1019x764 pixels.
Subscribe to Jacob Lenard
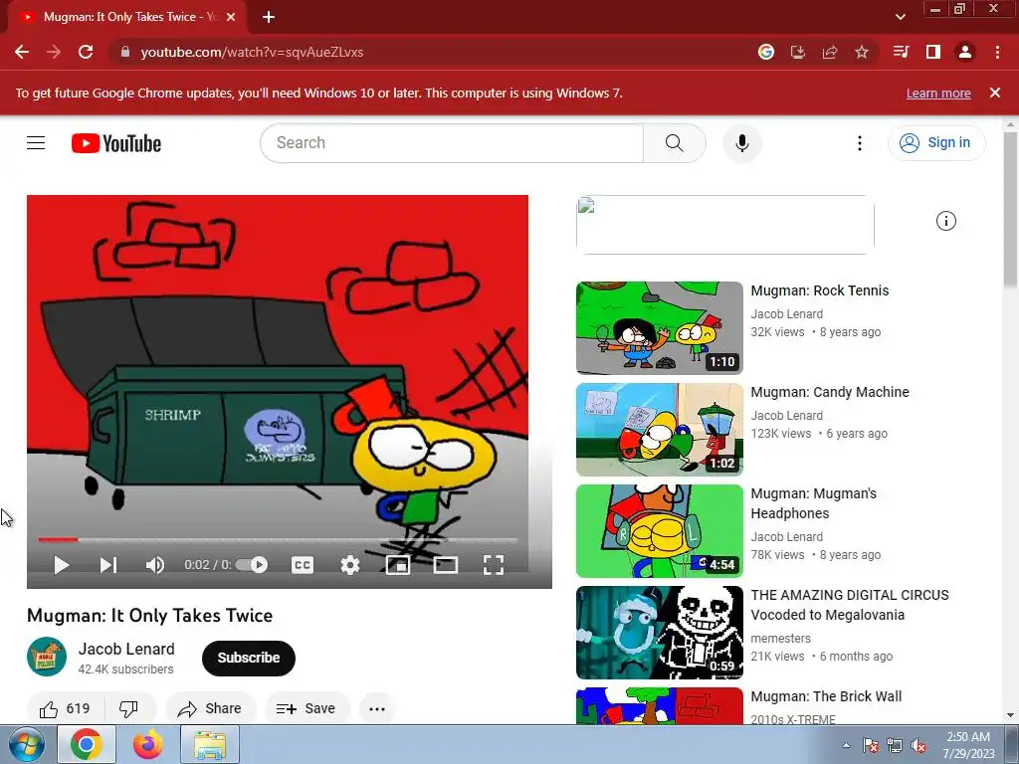[x=248, y=658]
